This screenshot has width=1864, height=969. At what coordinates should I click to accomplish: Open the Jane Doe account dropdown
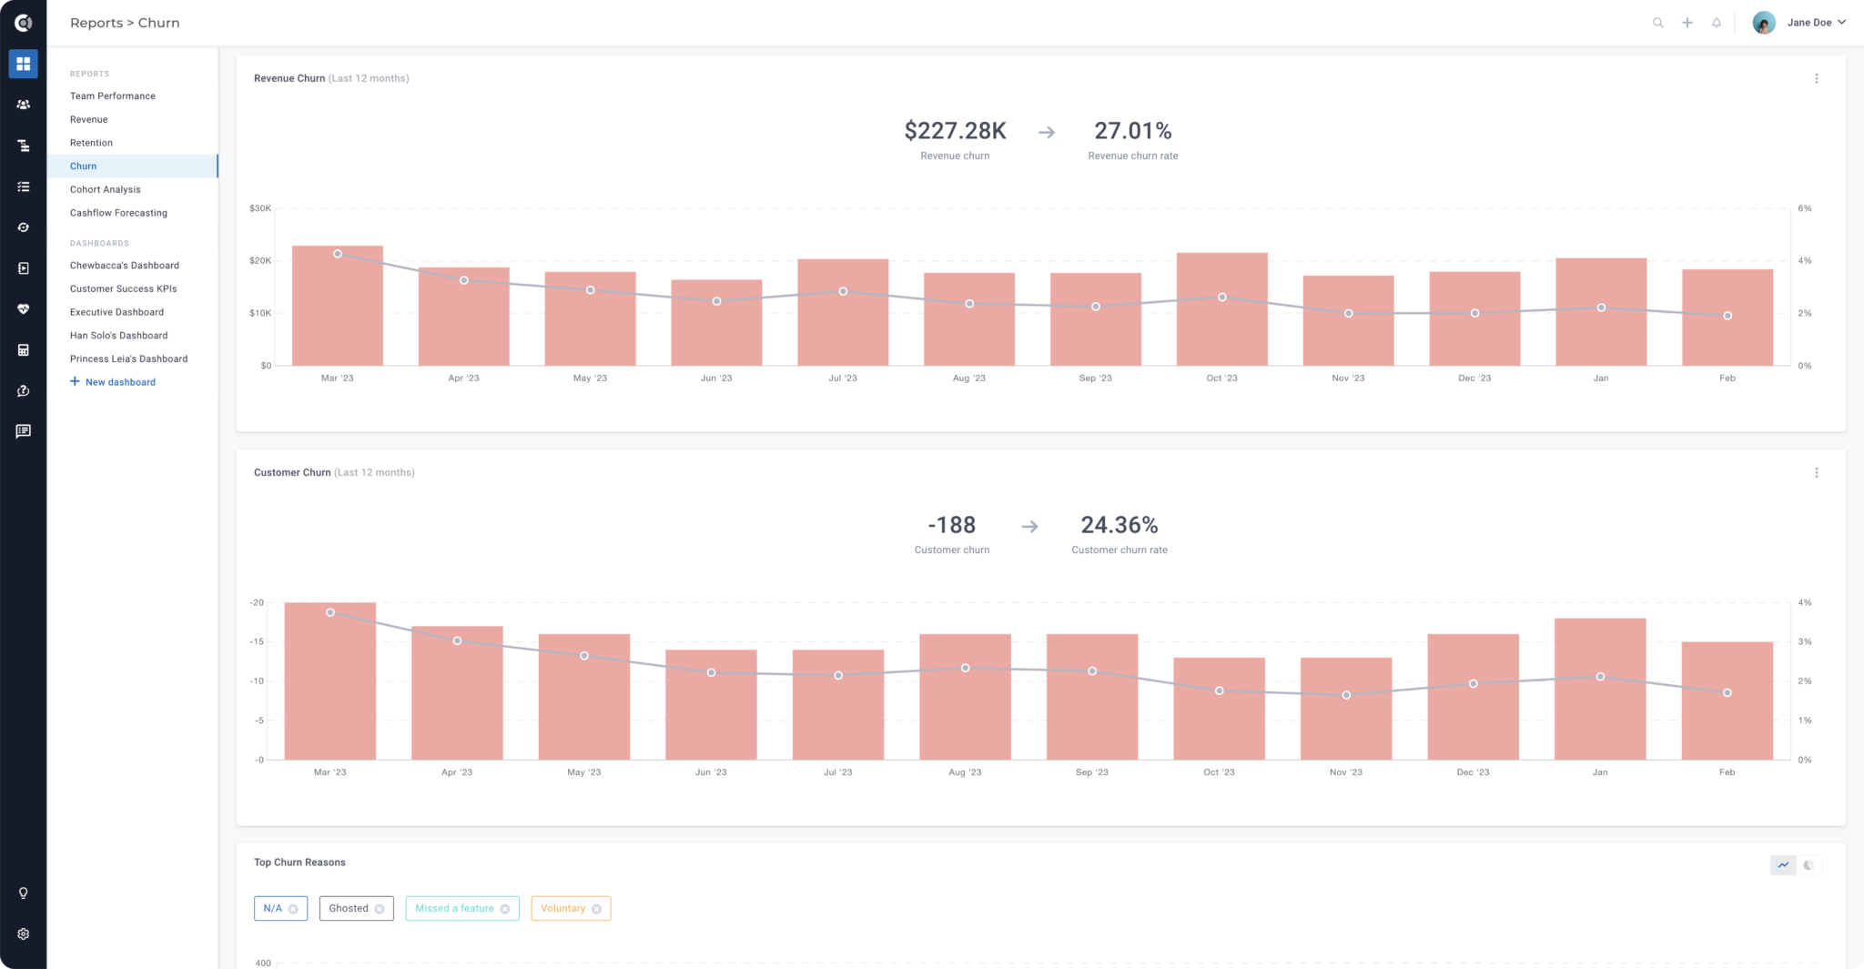(1818, 22)
